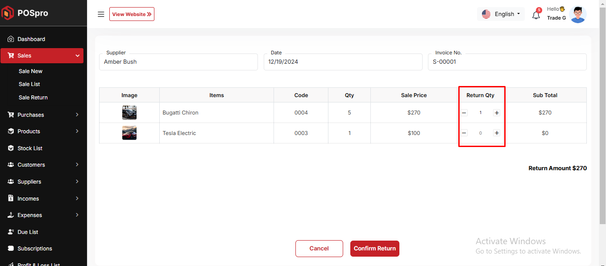Cancel the sale return

click(319, 249)
